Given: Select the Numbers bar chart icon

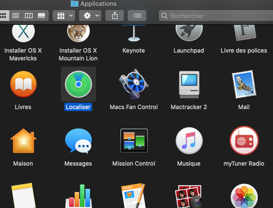Looking at the screenshot, I should [x=78, y=196].
